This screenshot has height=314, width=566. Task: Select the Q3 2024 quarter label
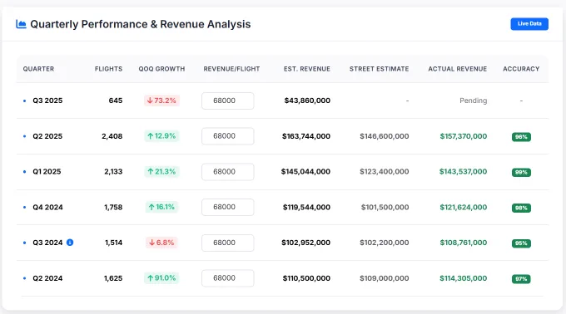click(x=47, y=243)
